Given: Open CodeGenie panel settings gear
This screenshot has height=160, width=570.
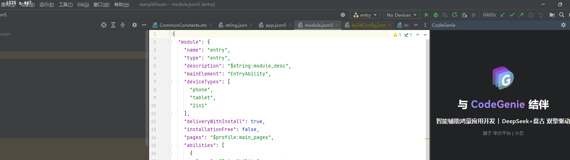Looking at the screenshot, I should click(563, 25).
